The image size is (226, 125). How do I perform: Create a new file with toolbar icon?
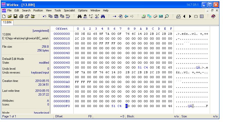pos(4,16)
